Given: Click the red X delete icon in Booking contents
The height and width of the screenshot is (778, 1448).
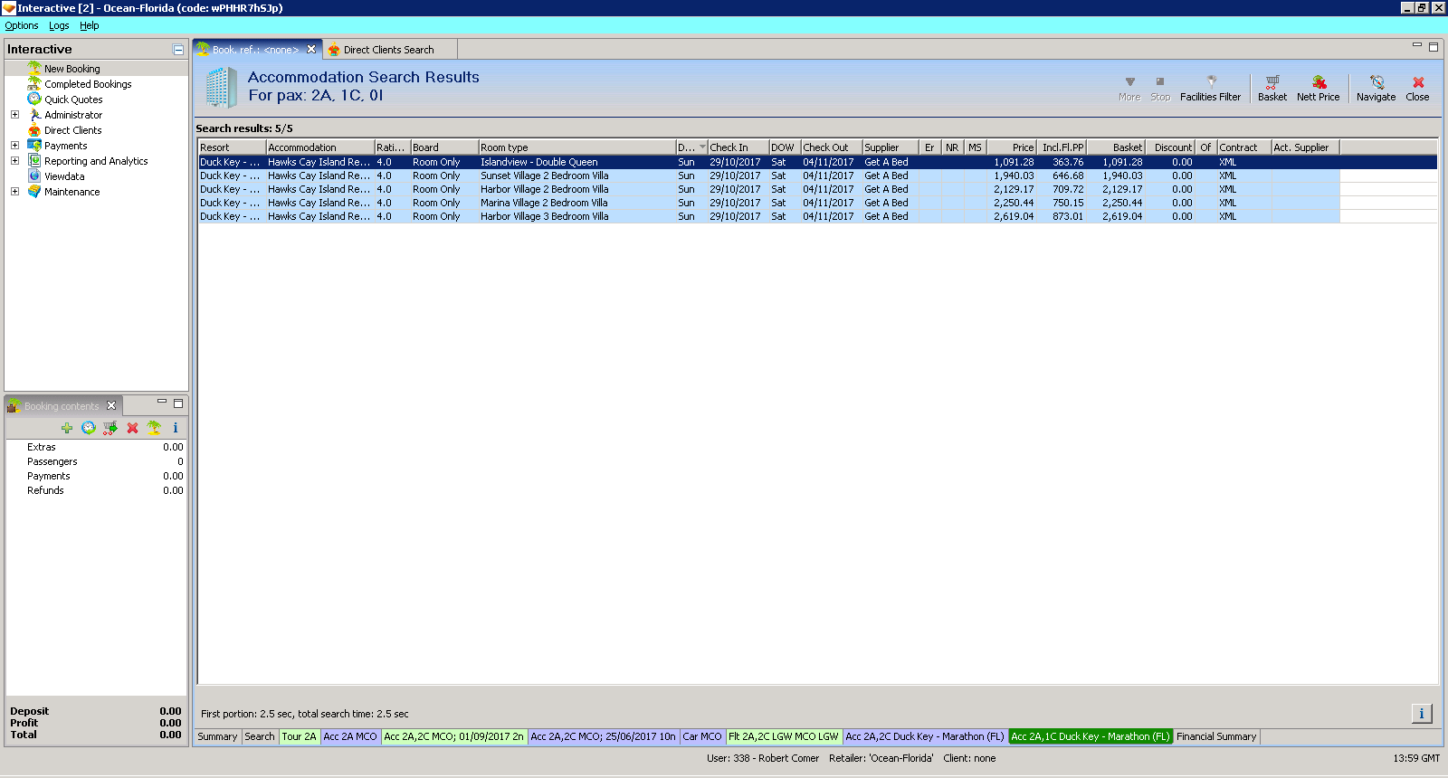Looking at the screenshot, I should (132, 428).
